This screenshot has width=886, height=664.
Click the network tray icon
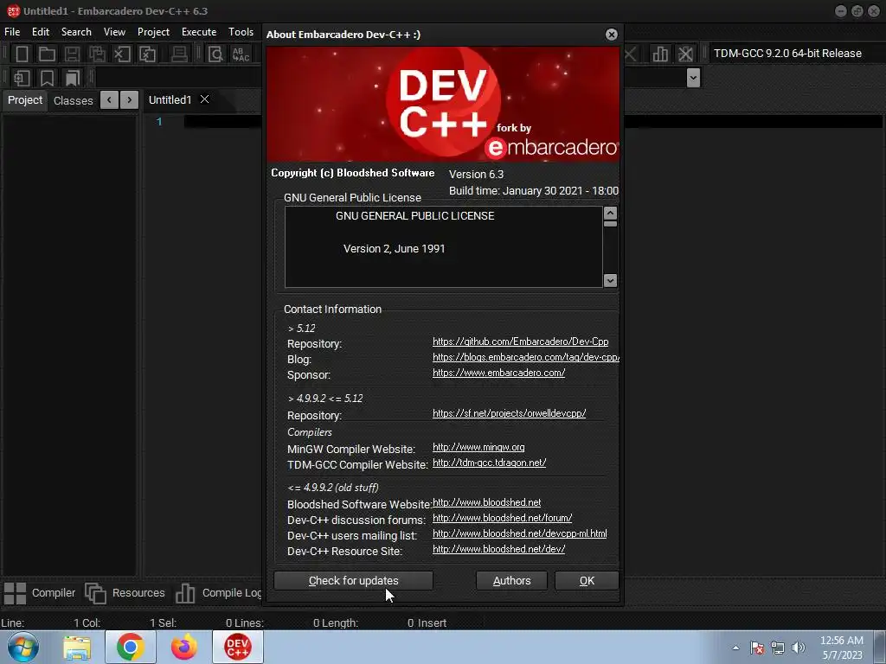778,648
